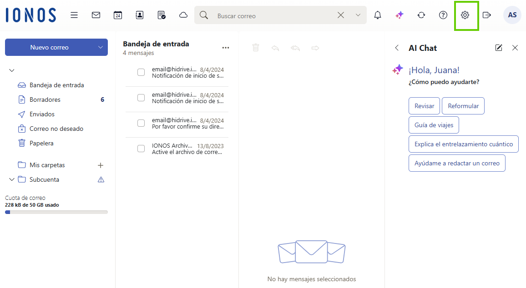
Task: Open the Cloud storage icon
Action: point(183,15)
